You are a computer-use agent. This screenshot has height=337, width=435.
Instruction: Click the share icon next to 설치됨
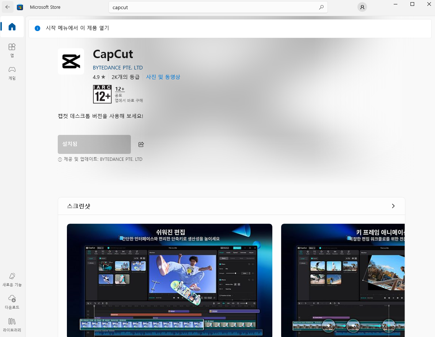[x=141, y=144]
